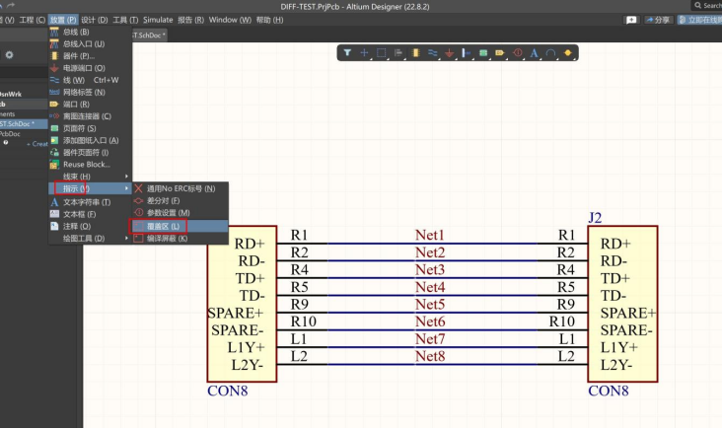Choose 页面符 (S) sheet symbol item
The width and height of the screenshot is (722, 429).
coord(91,128)
